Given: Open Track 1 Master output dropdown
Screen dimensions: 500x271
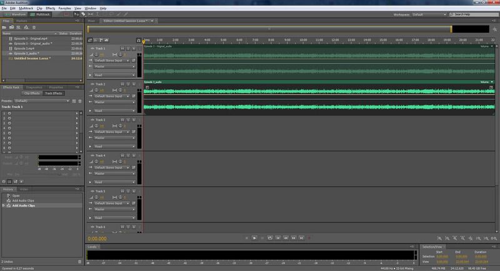Looking at the screenshot, I should point(114,67).
